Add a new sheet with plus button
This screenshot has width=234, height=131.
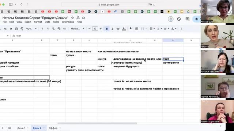click(3, 128)
